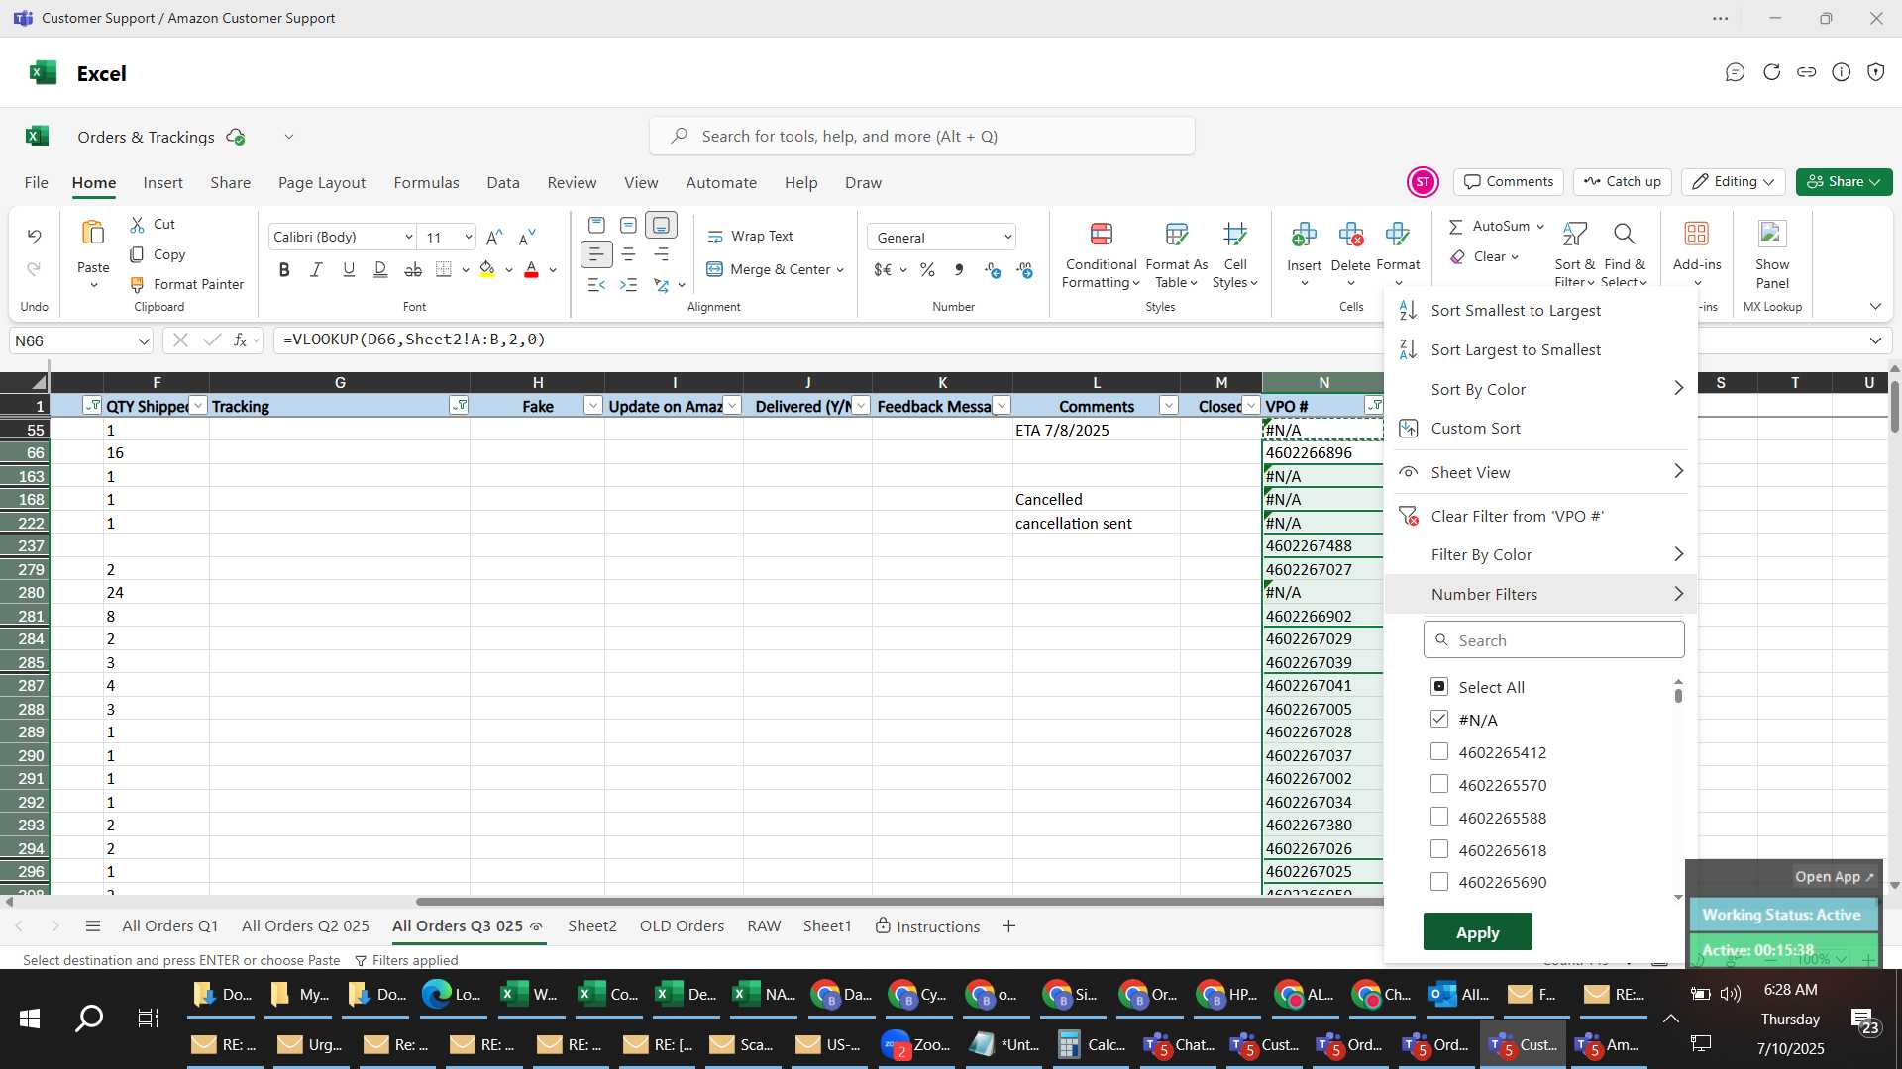
Task: Click the refresh icon in the Teams header
Action: pyautogui.click(x=1771, y=72)
